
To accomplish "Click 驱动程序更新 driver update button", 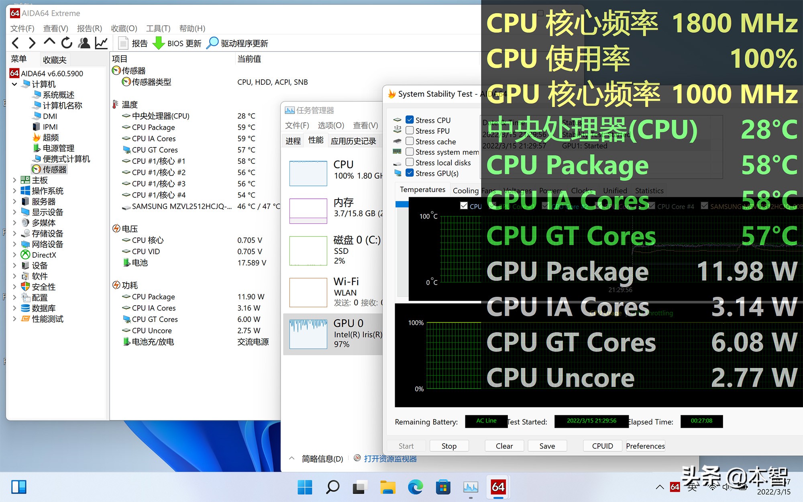I will (237, 43).
